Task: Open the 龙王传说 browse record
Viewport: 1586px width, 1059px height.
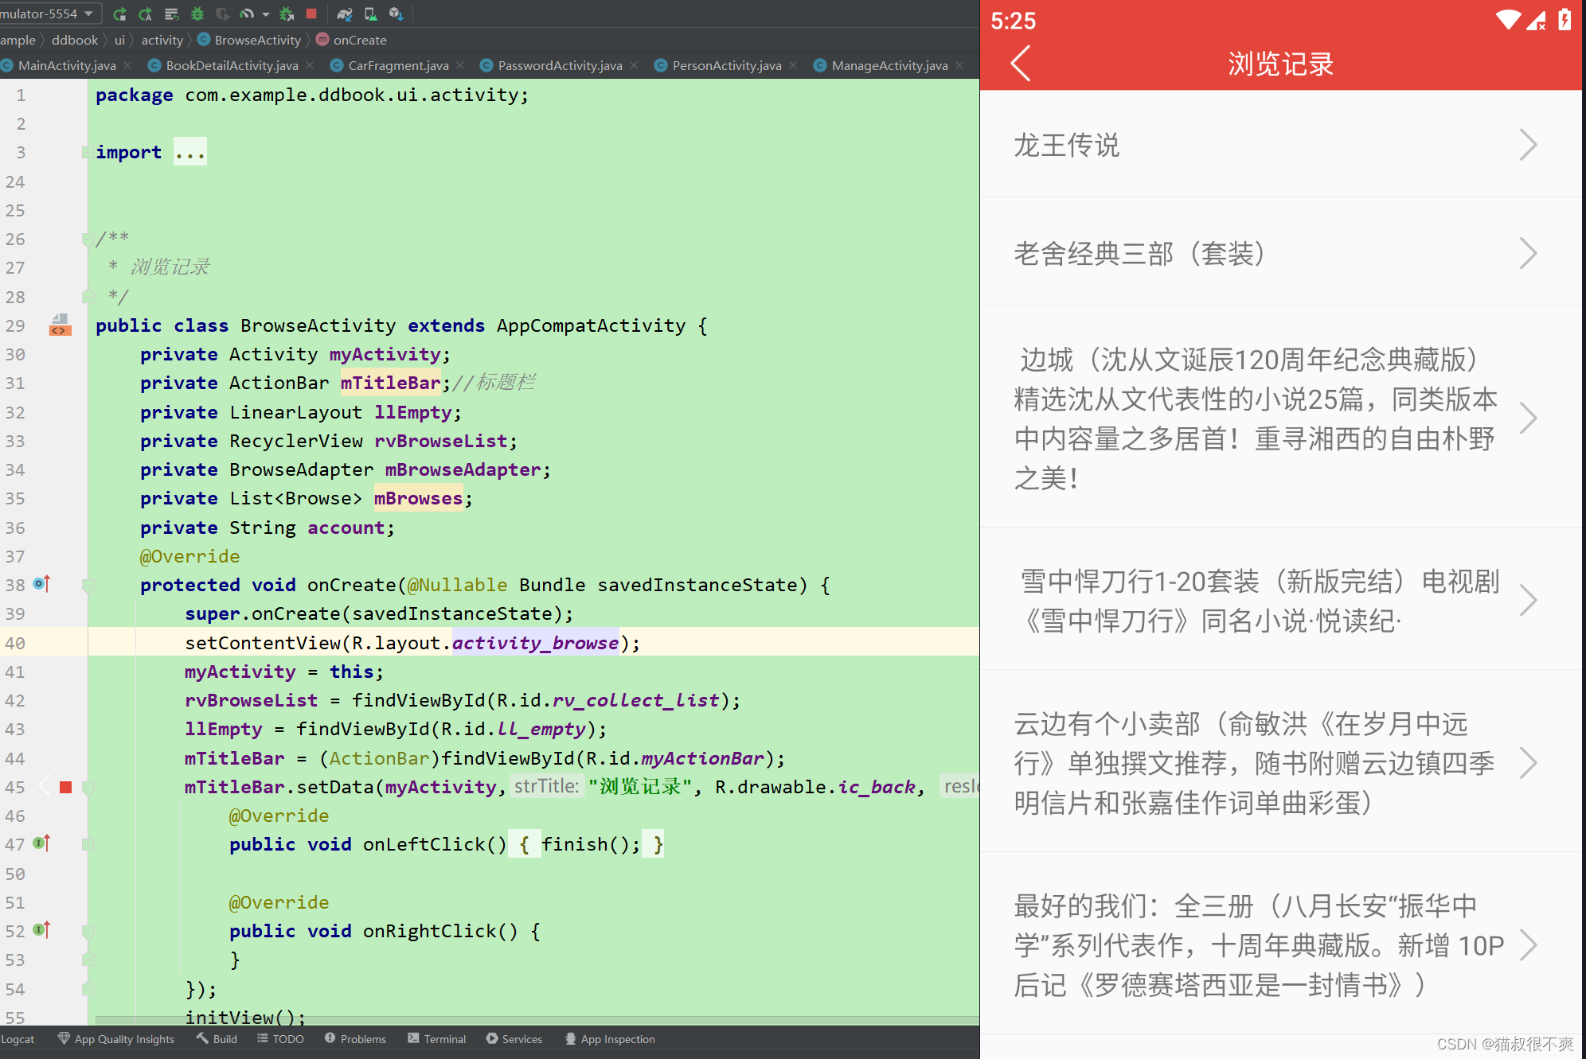Action: pos(1280,144)
